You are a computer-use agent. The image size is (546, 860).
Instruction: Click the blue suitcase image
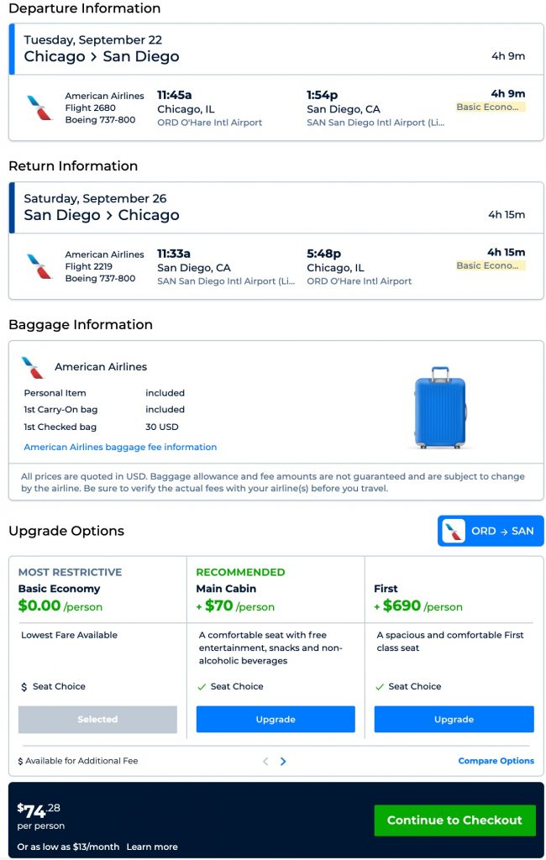point(439,407)
